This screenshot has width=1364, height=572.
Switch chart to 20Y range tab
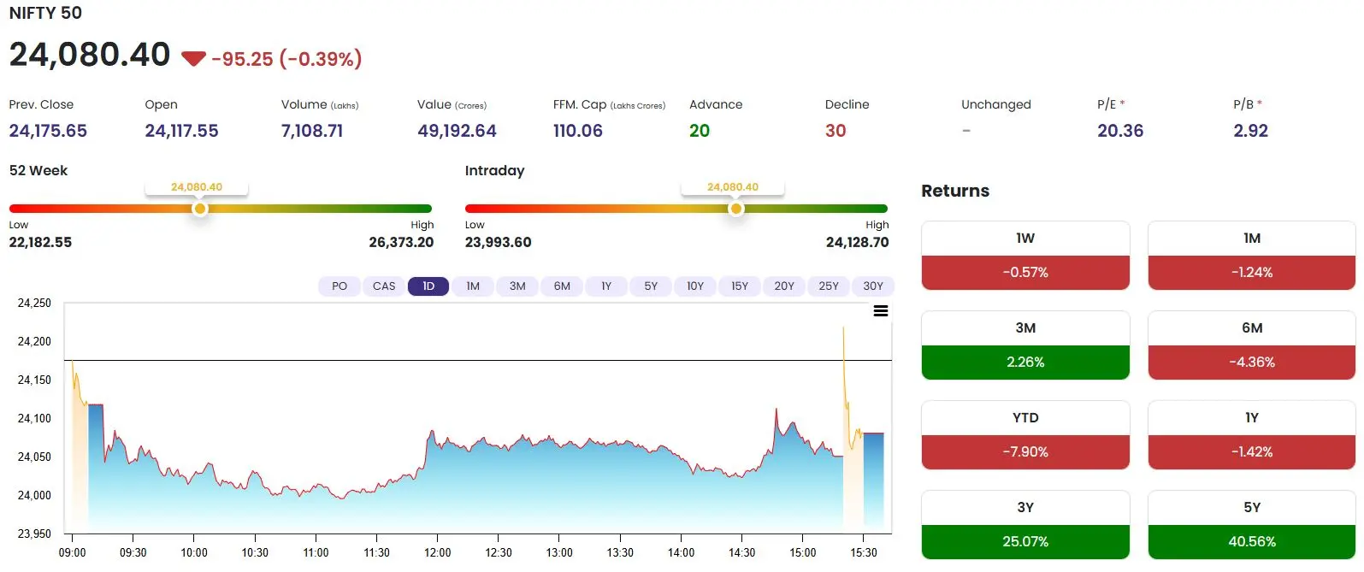(x=784, y=286)
